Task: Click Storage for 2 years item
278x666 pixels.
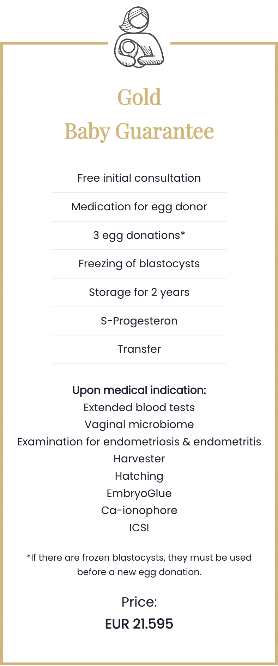Action: [139, 292]
